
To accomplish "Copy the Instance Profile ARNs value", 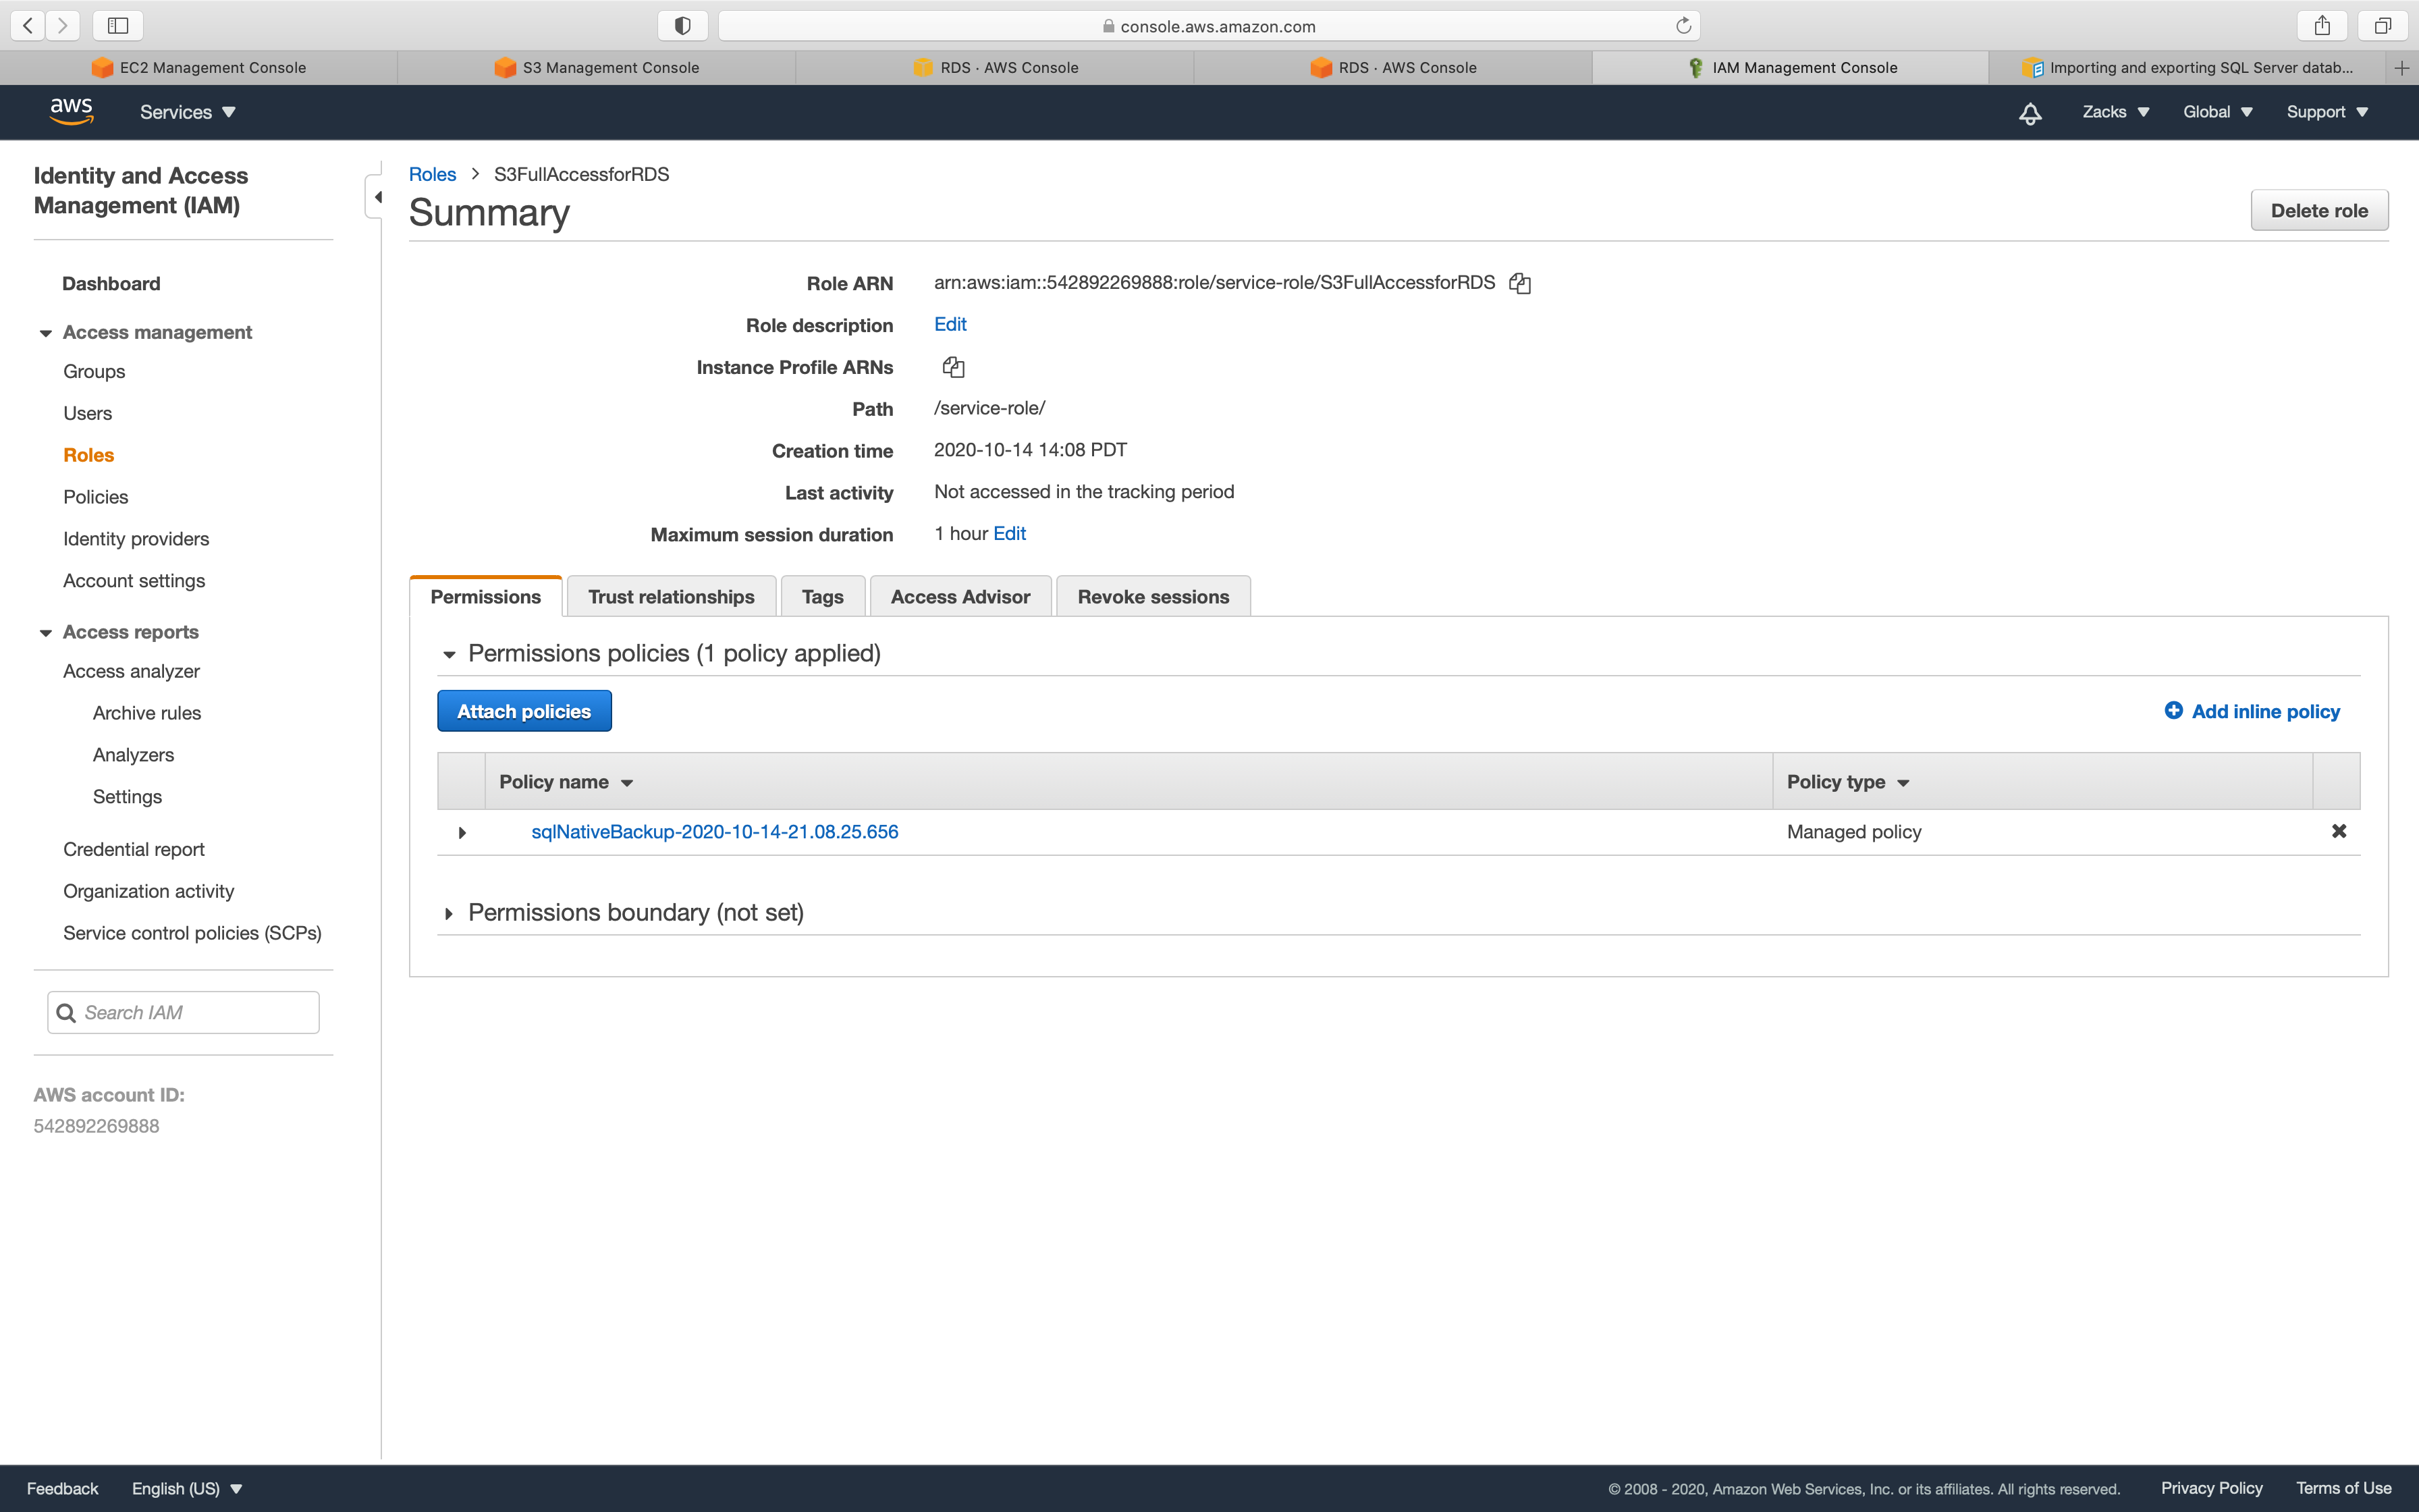I will [952, 367].
